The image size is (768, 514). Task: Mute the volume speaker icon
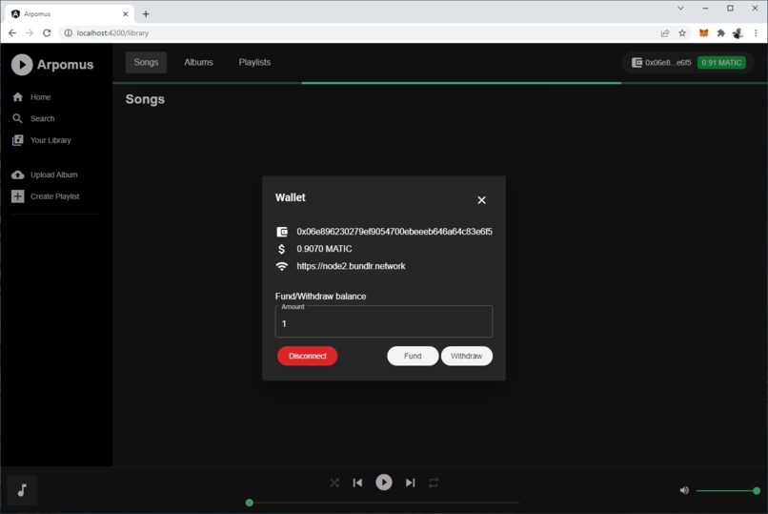click(684, 490)
